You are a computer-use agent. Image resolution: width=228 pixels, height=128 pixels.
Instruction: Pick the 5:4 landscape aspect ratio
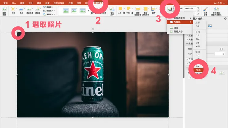click(x=198, y=66)
